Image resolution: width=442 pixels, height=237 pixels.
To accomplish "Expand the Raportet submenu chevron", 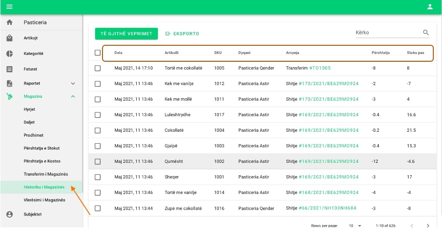I will coord(73,84).
